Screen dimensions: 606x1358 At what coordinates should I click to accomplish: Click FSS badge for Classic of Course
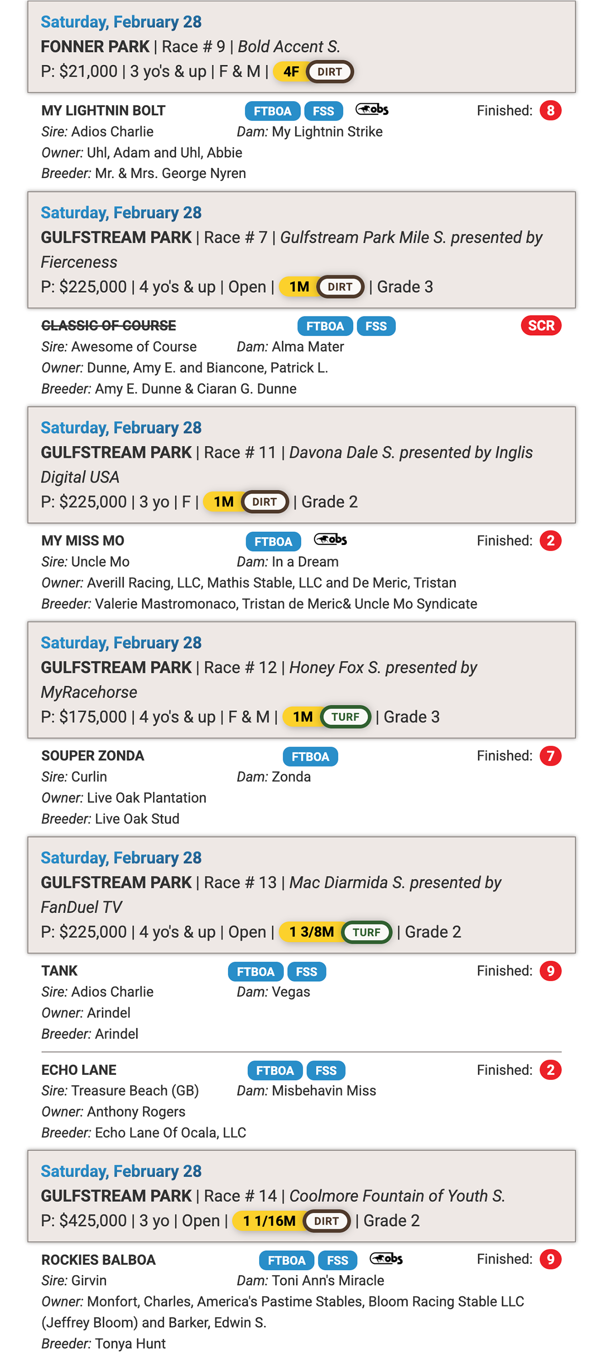coord(376,326)
